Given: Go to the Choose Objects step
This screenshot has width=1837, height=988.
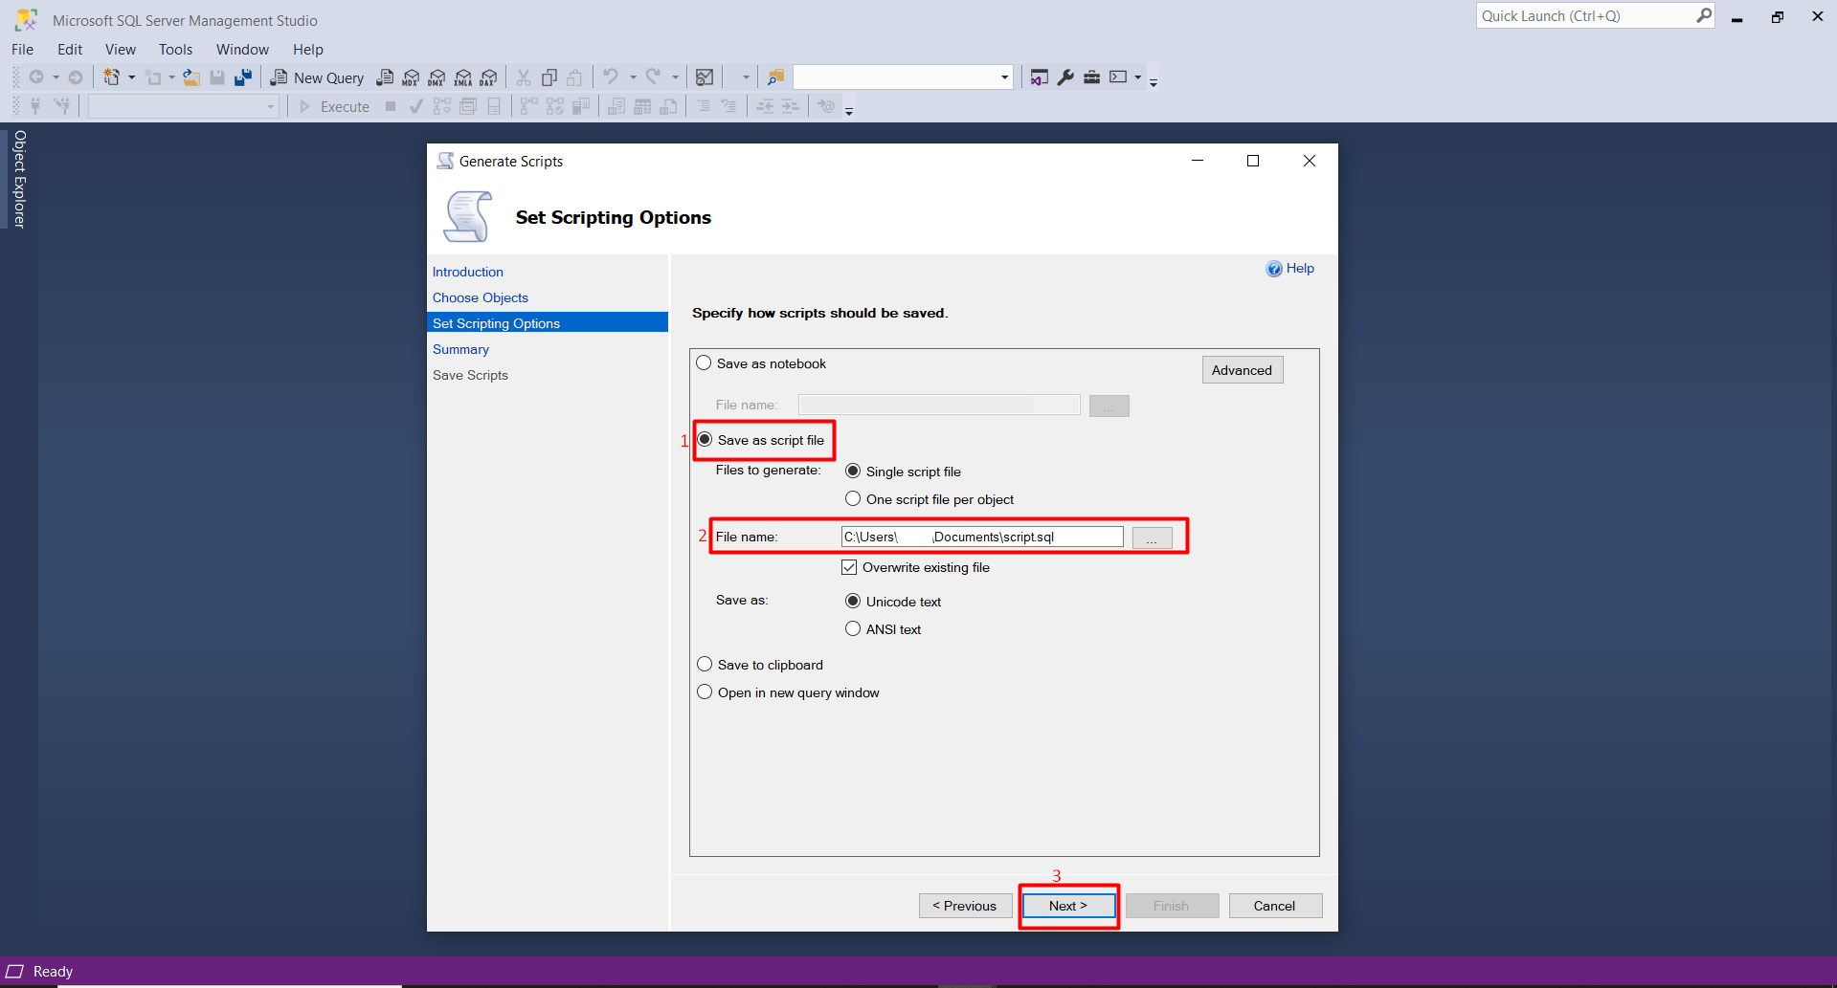Looking at the screenshot, I should (x=480, y=297).
